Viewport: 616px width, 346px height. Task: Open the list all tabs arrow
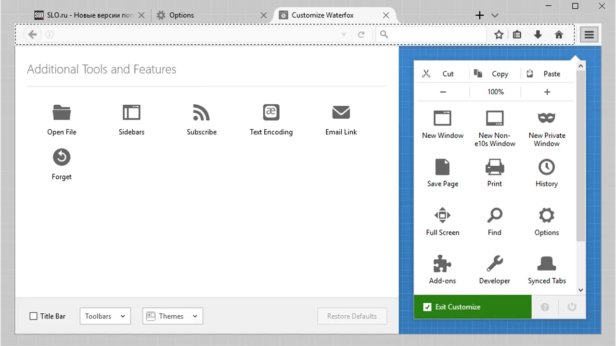click(495, 15)
